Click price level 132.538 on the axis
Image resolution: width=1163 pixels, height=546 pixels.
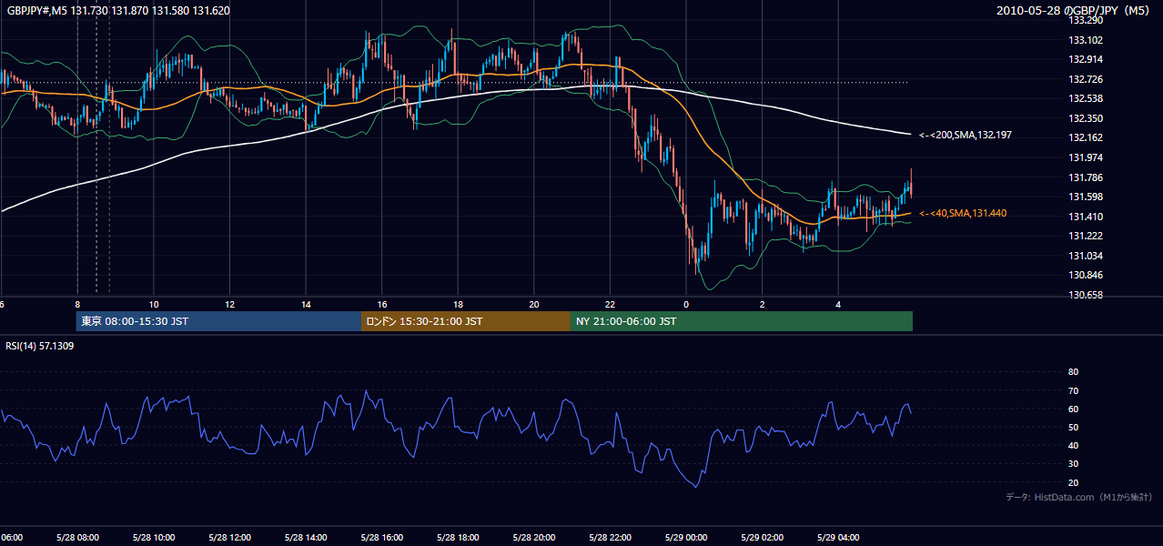coord(1085,98)
